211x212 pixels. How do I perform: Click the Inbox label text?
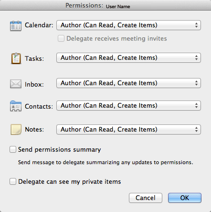tap(34, 84)
